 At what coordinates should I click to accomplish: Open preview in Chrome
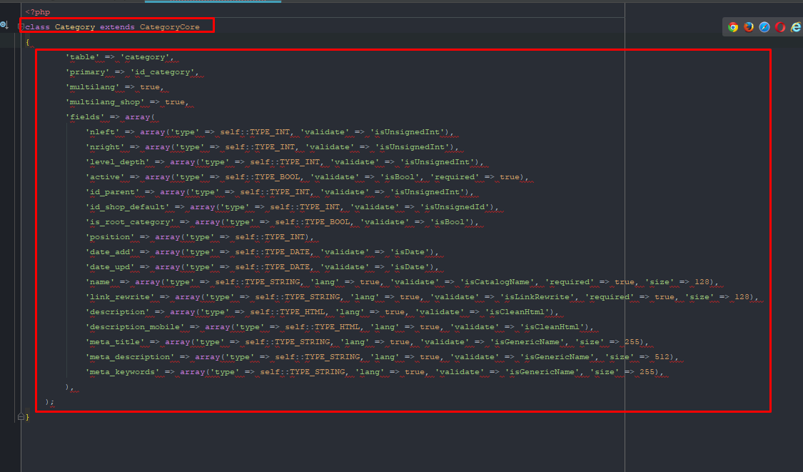[733, 26]
